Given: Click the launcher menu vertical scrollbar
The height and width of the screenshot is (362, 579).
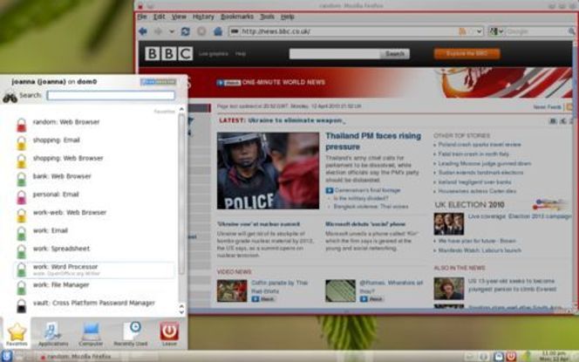Looking at the screenshot, I should click(x=181, y=209).
